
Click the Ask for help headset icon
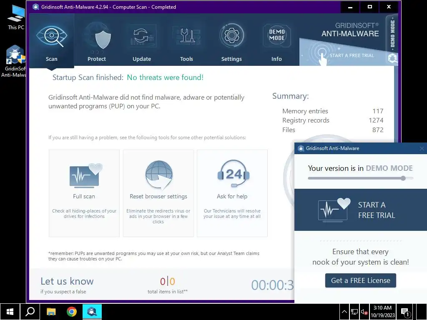pos(234,174)
